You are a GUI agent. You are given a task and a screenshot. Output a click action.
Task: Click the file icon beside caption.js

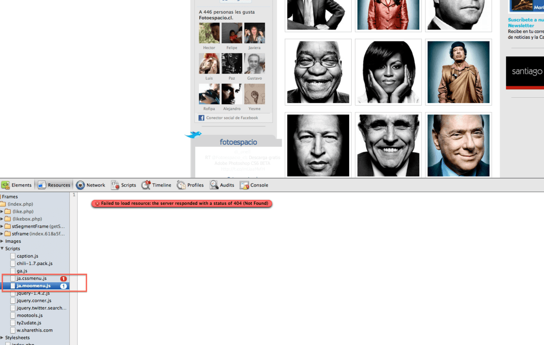pos(13,256)
